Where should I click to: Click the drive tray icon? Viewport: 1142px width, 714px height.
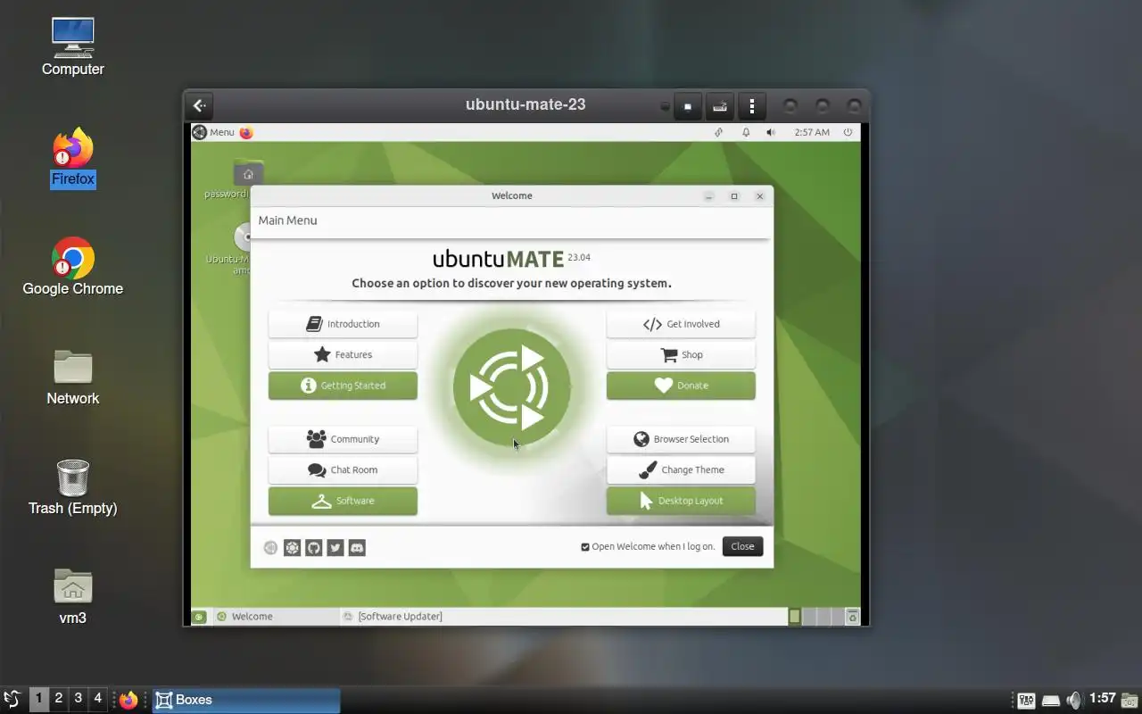pyautogui.click(x=1051, y=701)
